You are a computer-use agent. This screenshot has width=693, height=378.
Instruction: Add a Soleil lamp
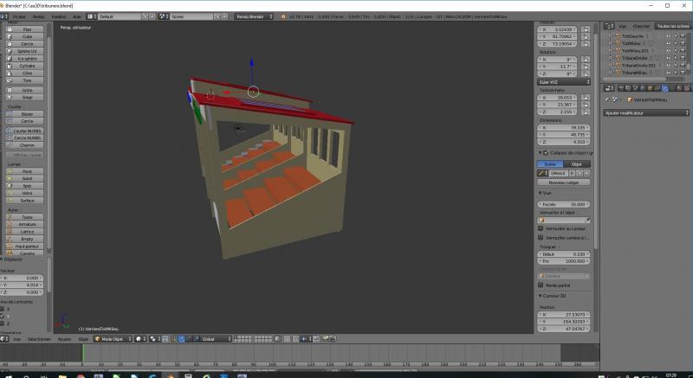pos(27,178)
